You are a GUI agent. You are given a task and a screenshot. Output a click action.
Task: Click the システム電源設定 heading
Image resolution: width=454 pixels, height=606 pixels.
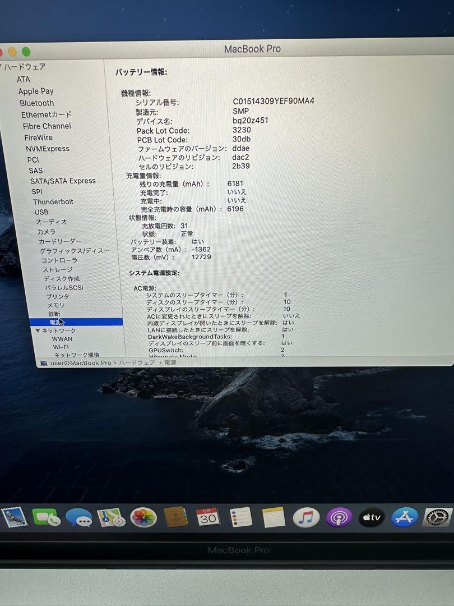click(x=154, y=273)
